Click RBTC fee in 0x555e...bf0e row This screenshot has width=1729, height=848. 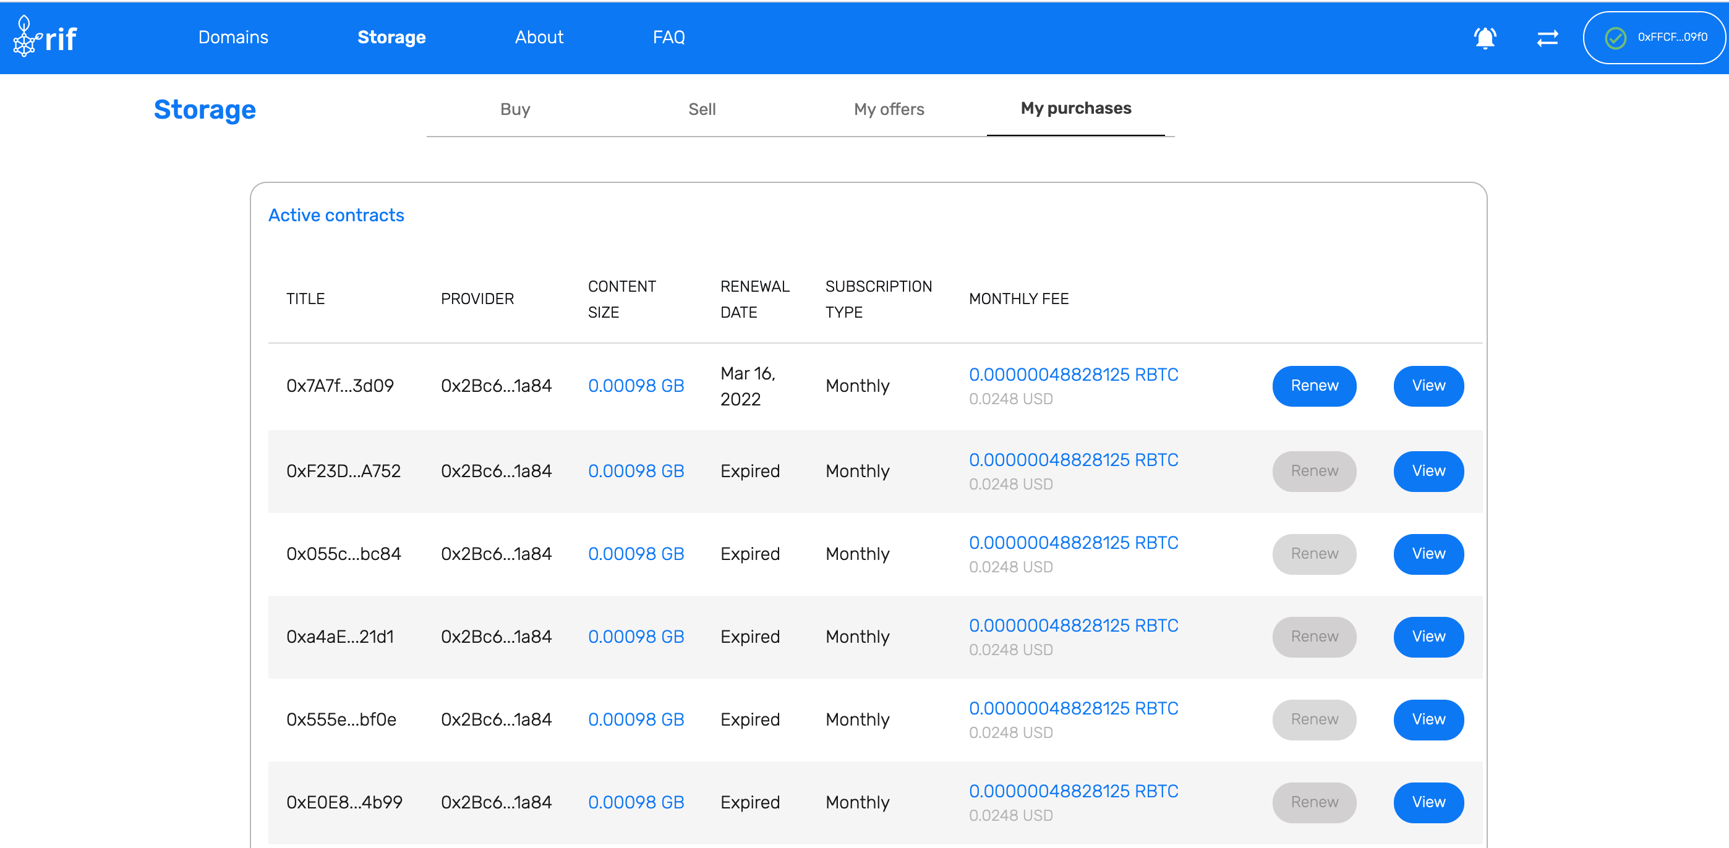click(x=1074, y=708)
